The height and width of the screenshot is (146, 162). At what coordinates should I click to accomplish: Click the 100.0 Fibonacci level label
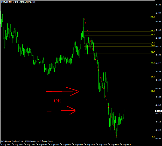pos(152,17)
